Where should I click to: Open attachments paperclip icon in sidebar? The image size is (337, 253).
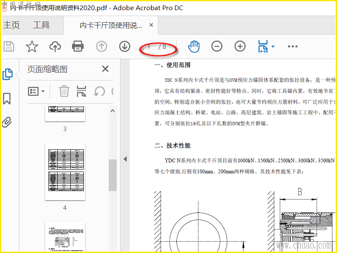pyautogui.click(x=7, y=122)
